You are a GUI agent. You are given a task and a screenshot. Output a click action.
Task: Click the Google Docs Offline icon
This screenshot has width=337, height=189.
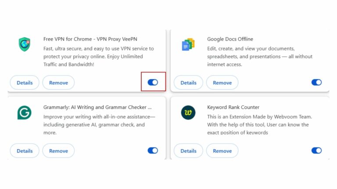pyautogui.click(x=188, y=44)
